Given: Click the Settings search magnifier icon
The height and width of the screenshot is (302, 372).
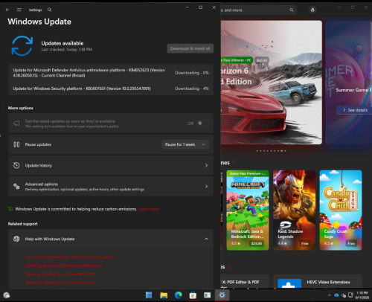Looking at the screenshot, I should click(x=49, y=10).
